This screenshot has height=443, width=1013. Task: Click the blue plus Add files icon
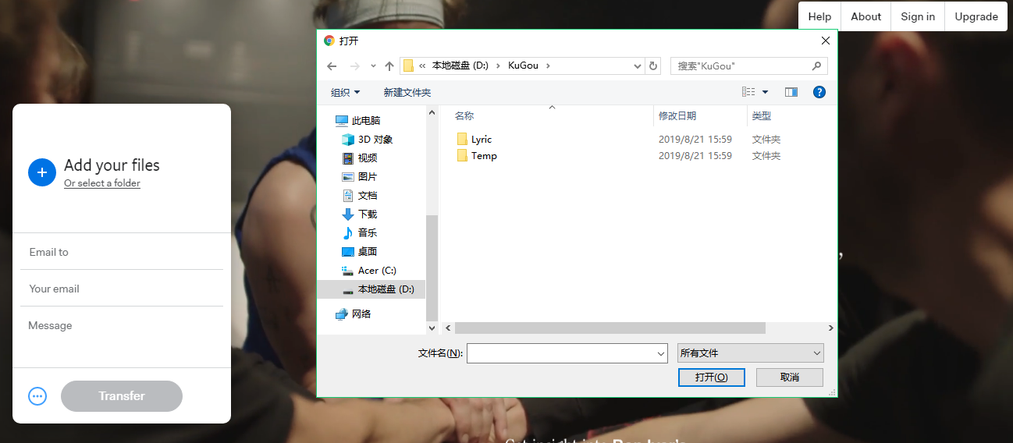42,172
